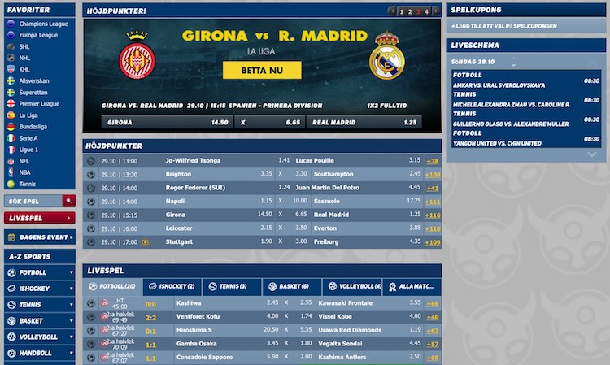This screenshot has height=365, width=610.
Task: Switch to the Fotboll (20) live tab
Action: click(x=113, y=286)
